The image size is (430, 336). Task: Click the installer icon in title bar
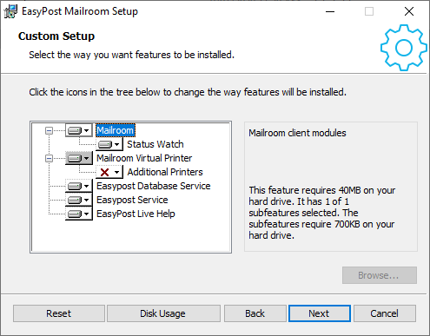pyautogui.click(x=10, y=11)
